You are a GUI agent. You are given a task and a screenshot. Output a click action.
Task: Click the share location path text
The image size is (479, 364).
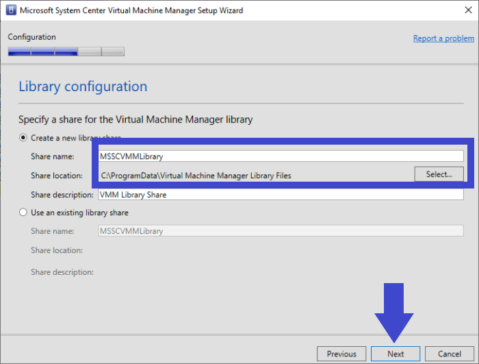(x=196, y=175)
